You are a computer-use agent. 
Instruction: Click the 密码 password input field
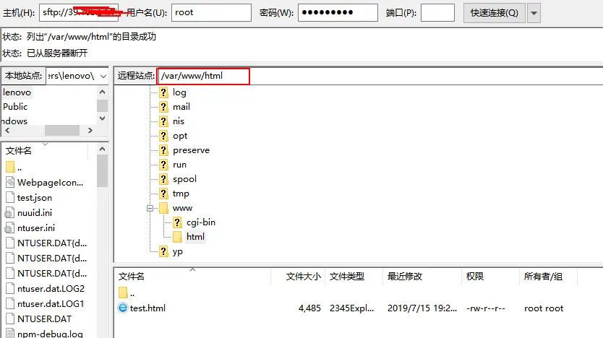[338, 13]
